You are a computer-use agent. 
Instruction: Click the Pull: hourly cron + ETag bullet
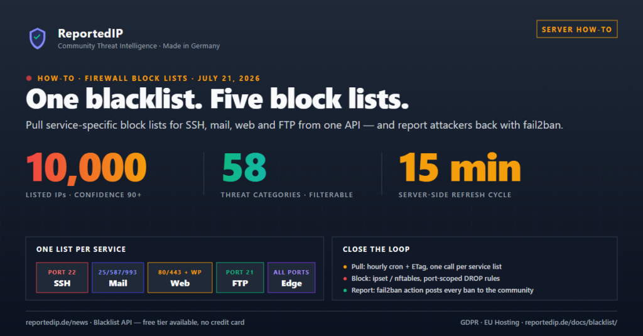tap(426, 267)
